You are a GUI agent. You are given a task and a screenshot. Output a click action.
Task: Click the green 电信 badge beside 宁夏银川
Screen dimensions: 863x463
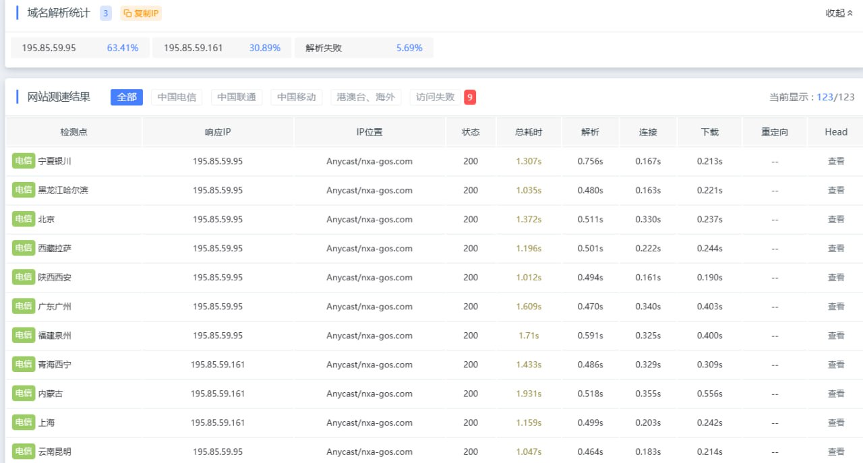(x=23, y=161)
